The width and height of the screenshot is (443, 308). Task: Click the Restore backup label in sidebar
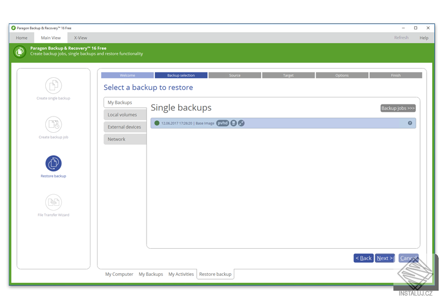[53, 176]
